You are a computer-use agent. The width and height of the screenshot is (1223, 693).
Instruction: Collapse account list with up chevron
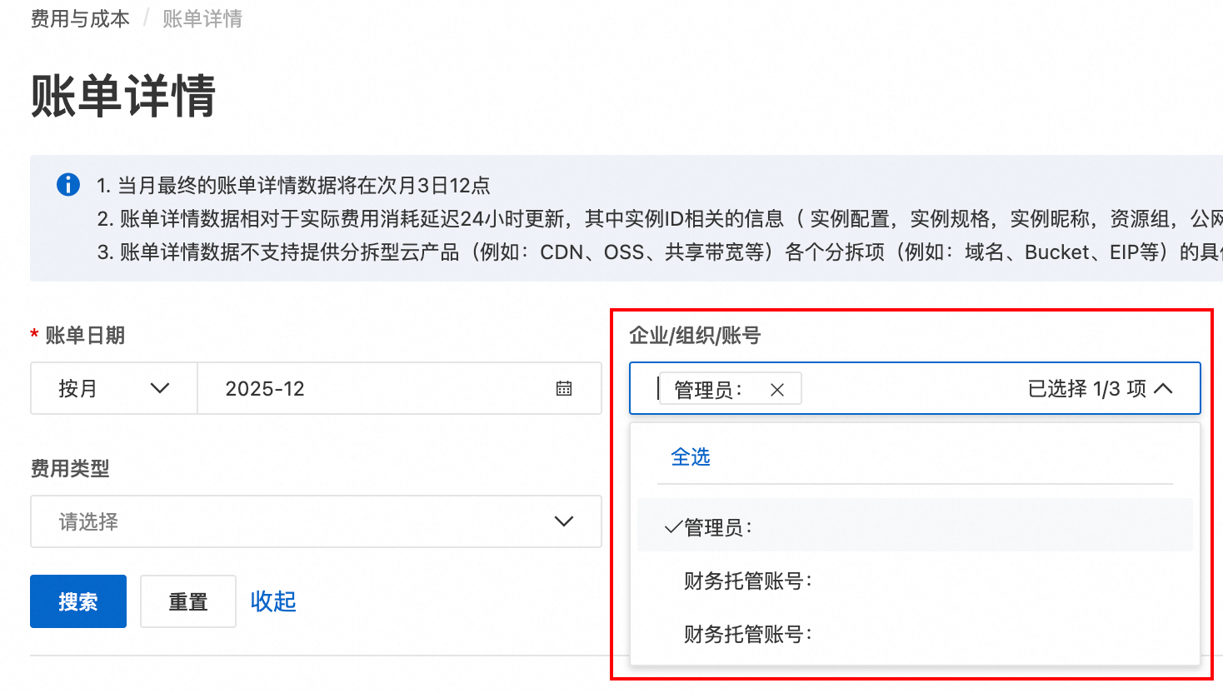click(x=1164, y=388)
